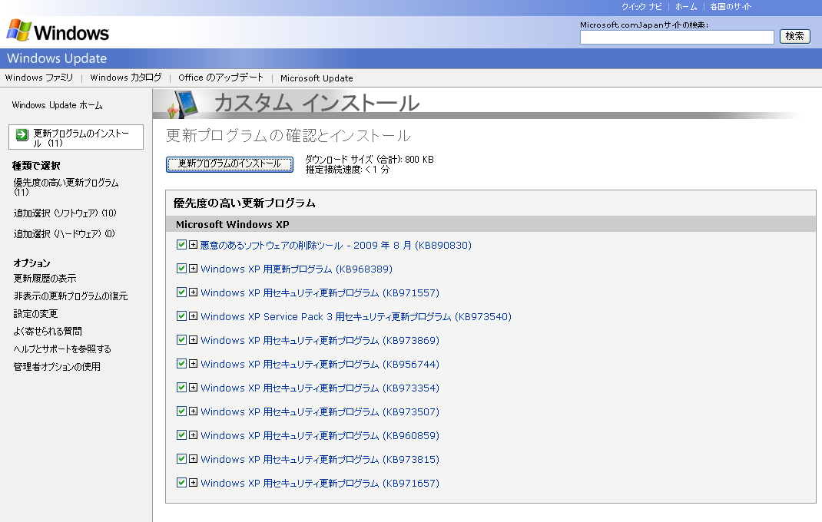This screenshot has height=522, width=822.
Task: Open the security update KB973815 link
Action: pos(320,459)
